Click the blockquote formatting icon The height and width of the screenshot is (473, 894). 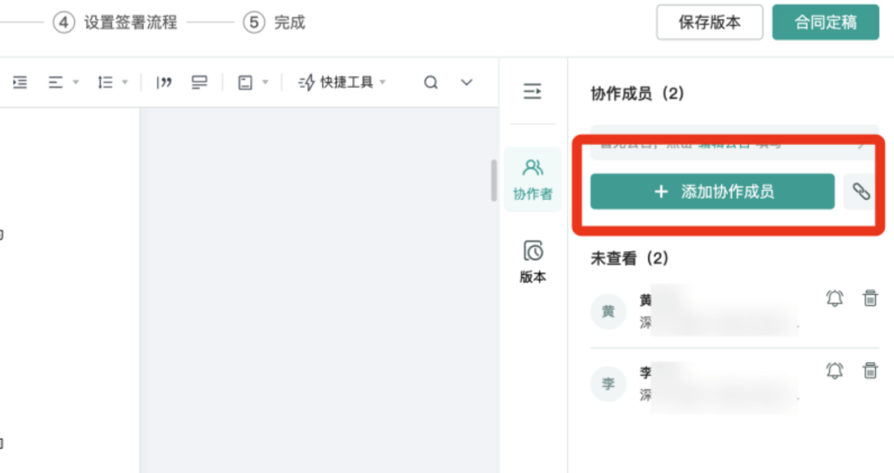click(x=164, y=82)
